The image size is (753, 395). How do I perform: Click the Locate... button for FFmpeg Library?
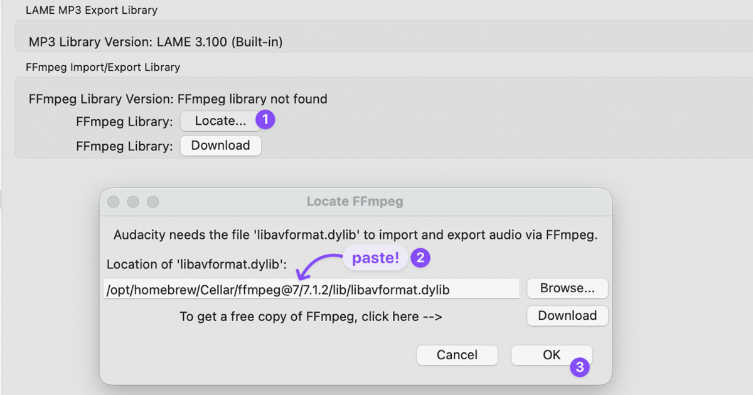click(220, 121)
